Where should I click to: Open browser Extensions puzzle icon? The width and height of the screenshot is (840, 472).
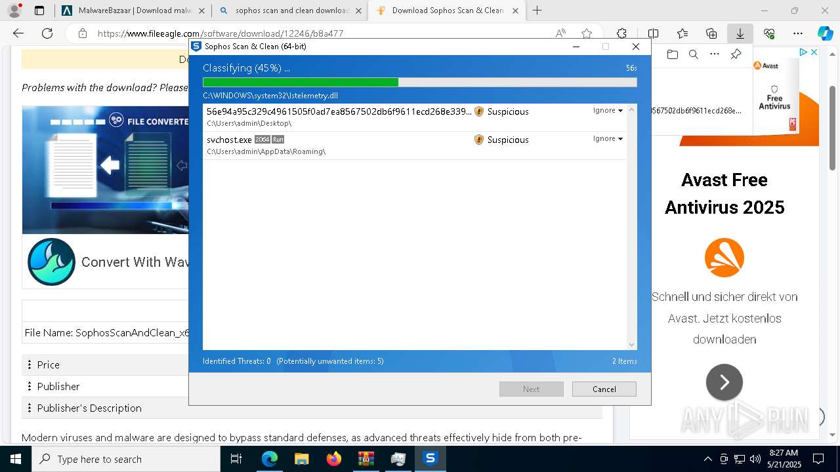point(621,33)
